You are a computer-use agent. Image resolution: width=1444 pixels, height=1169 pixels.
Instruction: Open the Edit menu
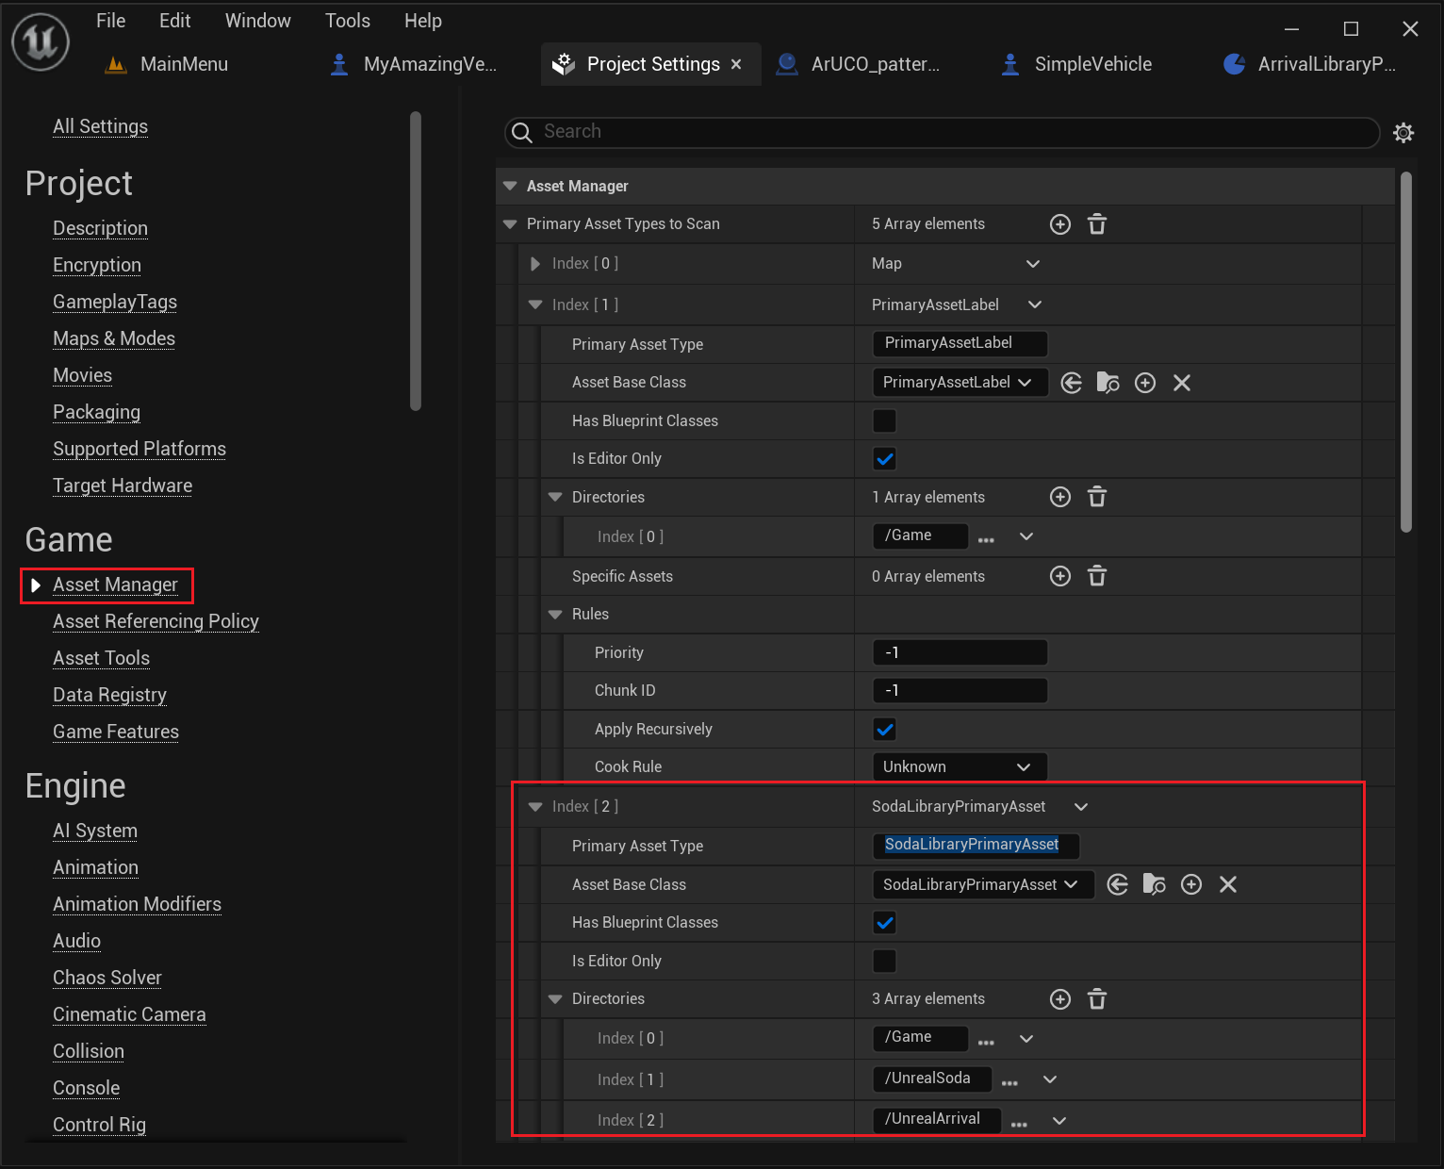[x=174, y=21]
